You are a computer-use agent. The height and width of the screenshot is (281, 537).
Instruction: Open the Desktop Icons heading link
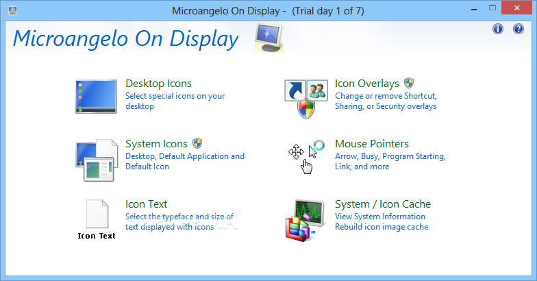pyautogui.click(x=159, y=84)
